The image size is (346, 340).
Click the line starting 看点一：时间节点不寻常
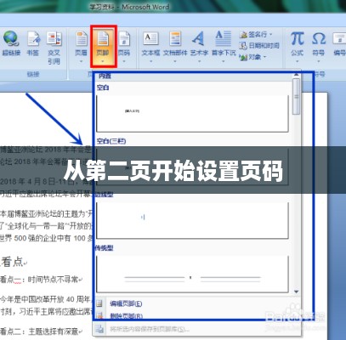[x=41, y=280]
